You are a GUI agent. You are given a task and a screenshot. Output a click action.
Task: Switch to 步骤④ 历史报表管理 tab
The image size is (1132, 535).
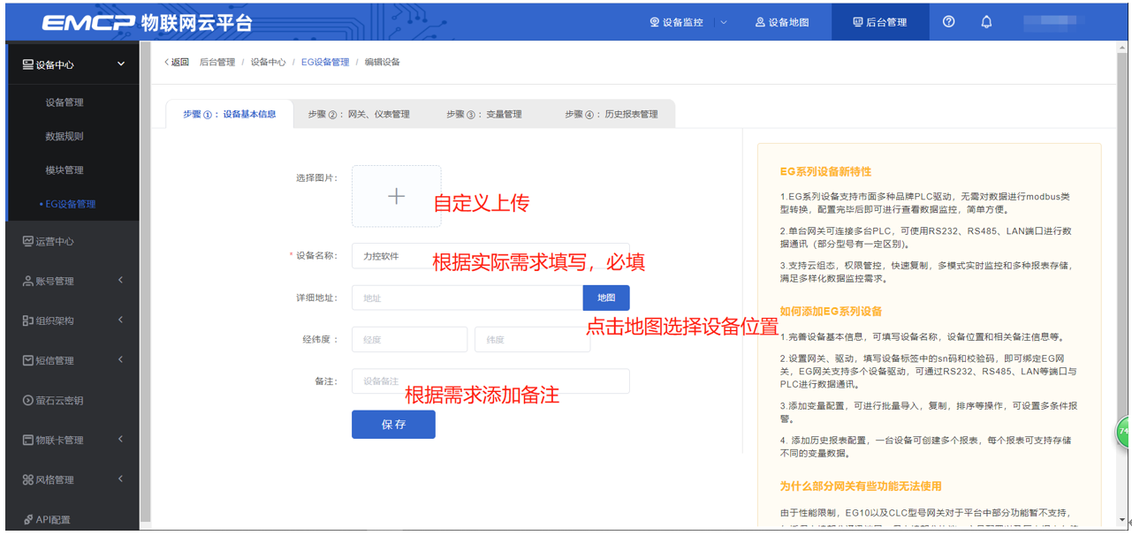[612, 114]
